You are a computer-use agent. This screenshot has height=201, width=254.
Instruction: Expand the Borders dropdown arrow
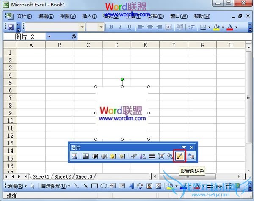click(x=209, y=27)
